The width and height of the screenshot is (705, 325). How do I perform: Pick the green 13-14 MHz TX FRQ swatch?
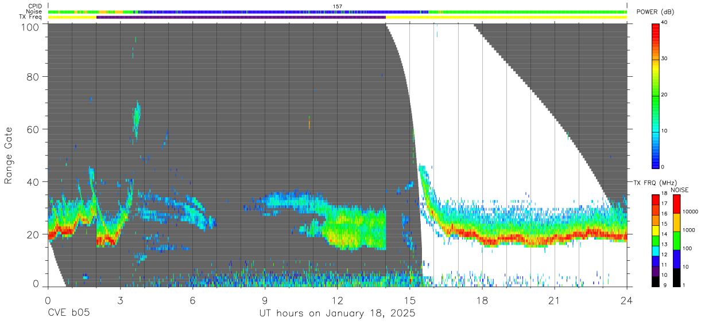pos(656,241)
